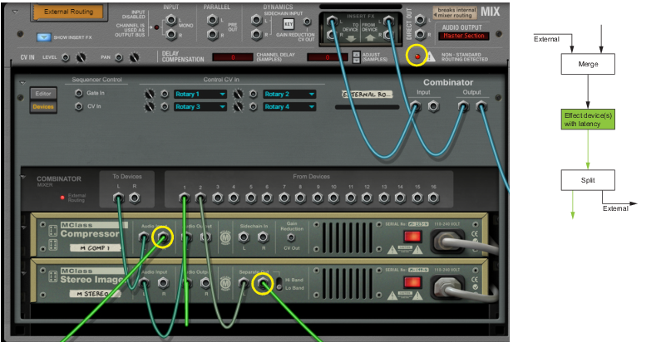The width and height of the screenshot is (666, 342).
Task: Adjust the Rotary 1 CV trim knob
Action: coord(150,94)
